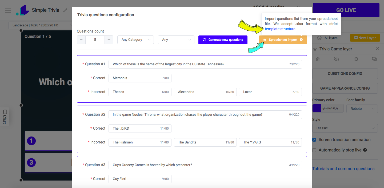384x188 pixels.
Task: Increase questions count with plus button
Action: click(109, 40)
